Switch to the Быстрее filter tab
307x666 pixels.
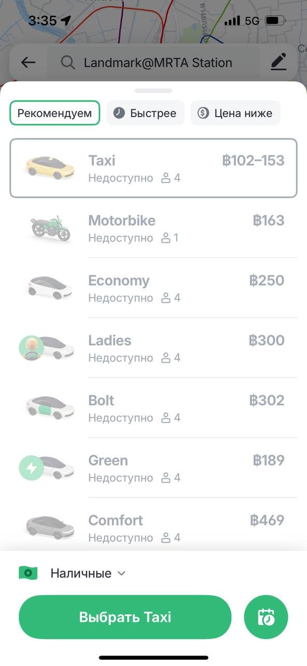point(145,113)
